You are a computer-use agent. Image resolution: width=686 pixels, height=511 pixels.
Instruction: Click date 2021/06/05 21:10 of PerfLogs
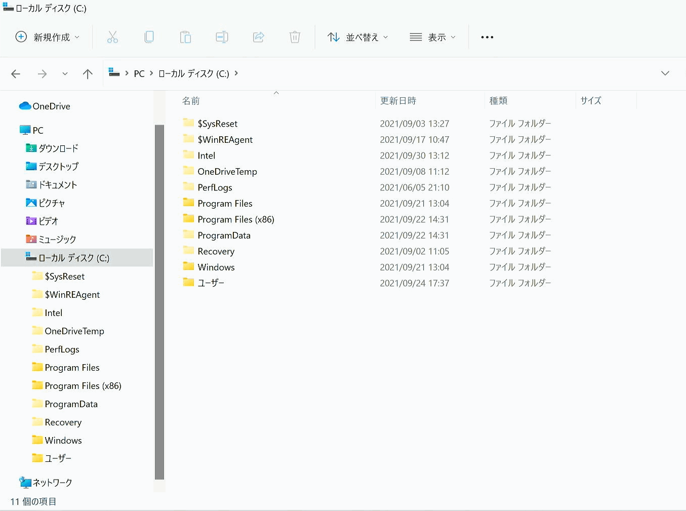[x=415, y=187]
